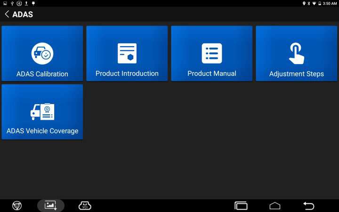
Task: Open the Product Introduction tile
Action: pos(127,53)
